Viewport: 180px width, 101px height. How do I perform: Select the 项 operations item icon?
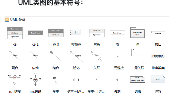(117, 33)
